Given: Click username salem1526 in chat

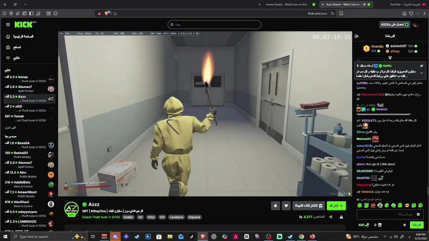Looking at the screenshot, I should [x=364, y=146].
